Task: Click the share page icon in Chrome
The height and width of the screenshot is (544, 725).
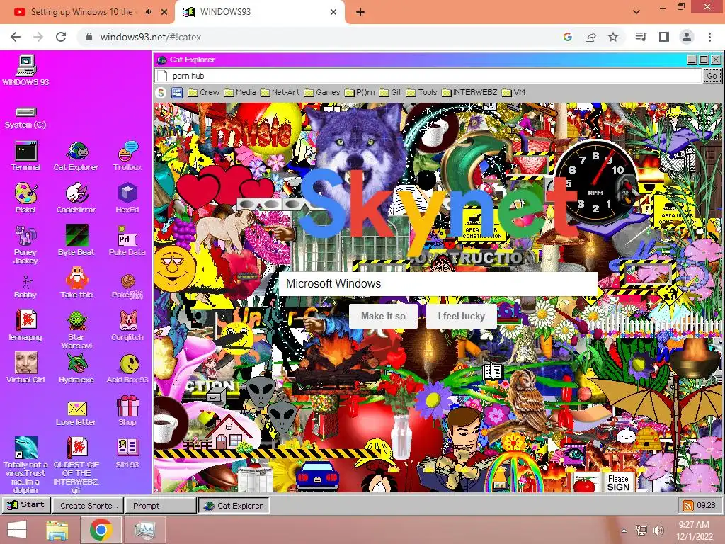Action: click(590, 37)
